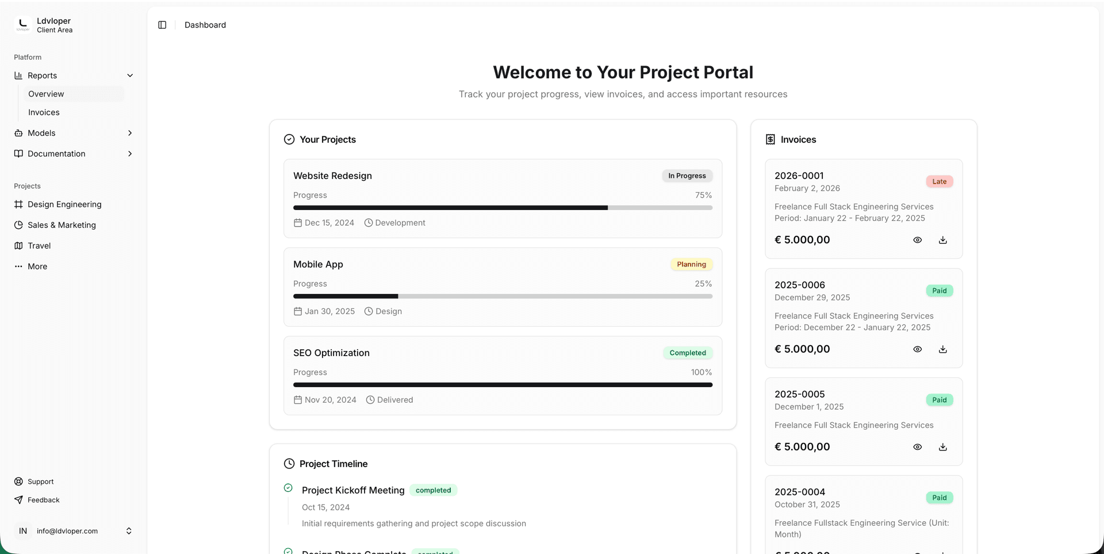Expand the Models section chevron
The image size is (1104, 554).
tap(130, 133)
